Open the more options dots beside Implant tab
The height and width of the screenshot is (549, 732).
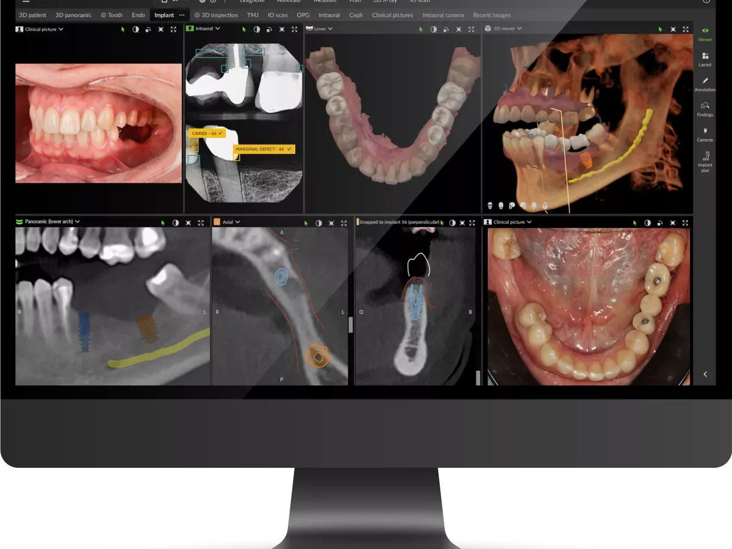click(x=182, y=15)
